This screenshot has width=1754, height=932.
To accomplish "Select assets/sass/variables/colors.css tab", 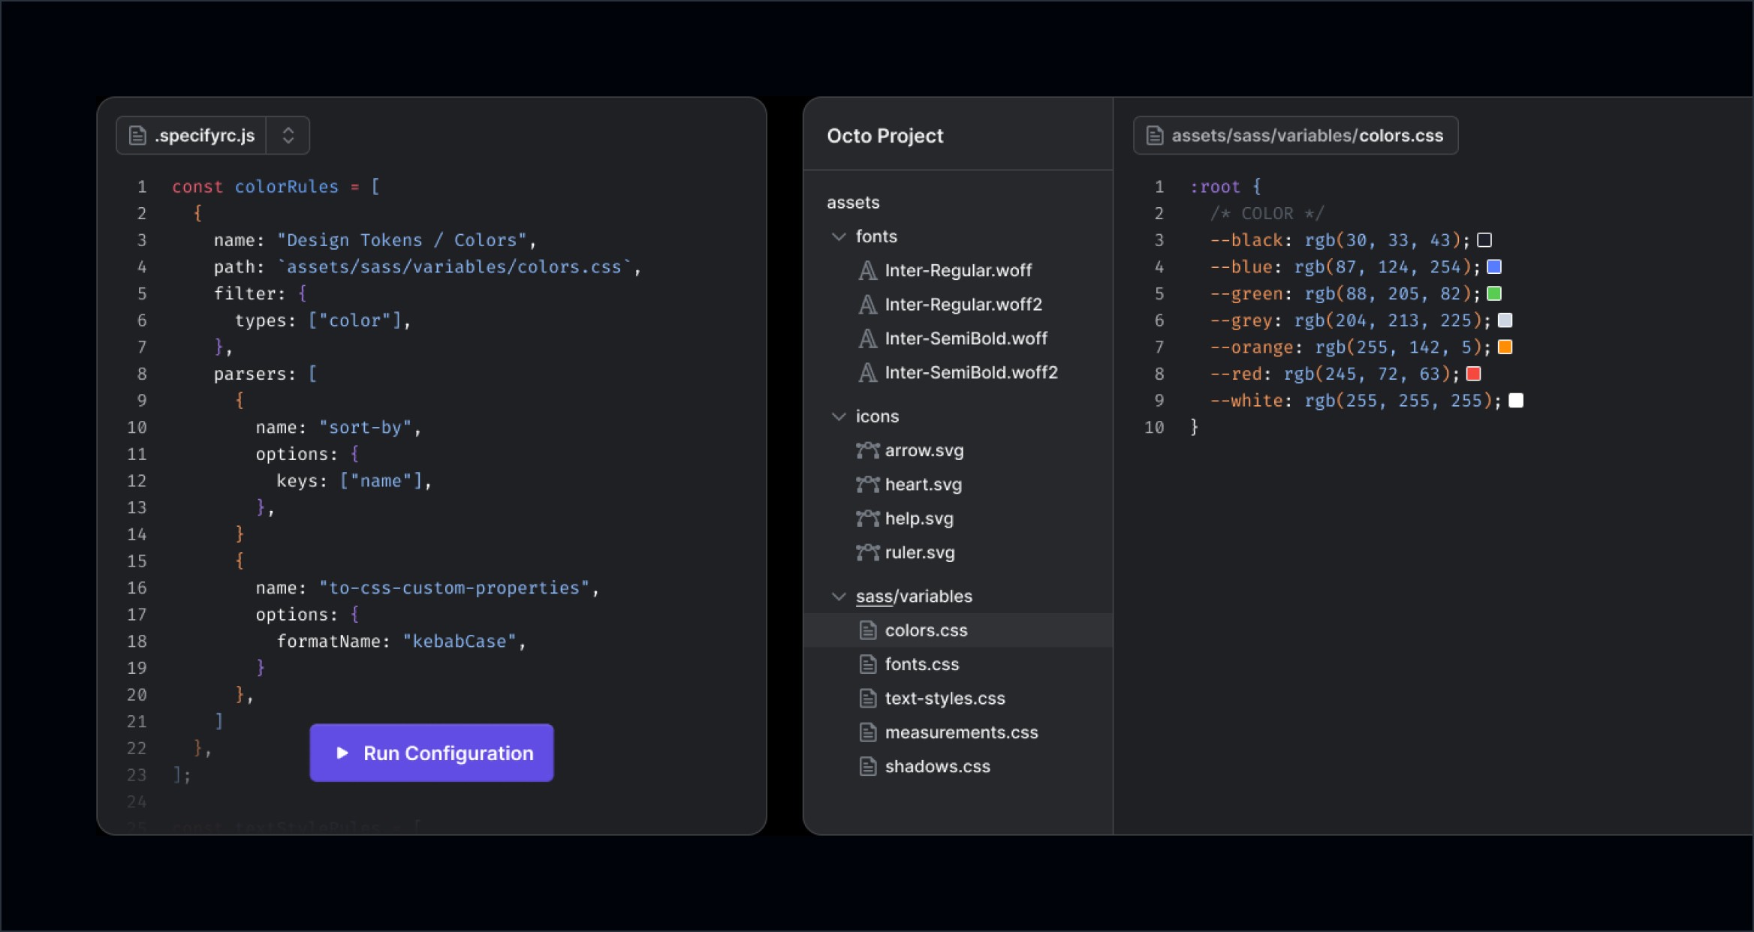I will [1306, 136].
